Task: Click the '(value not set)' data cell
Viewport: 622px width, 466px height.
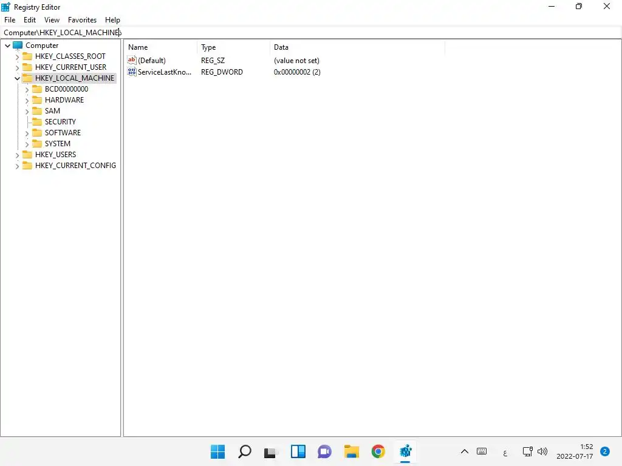Action: click(x=296, y=61)
